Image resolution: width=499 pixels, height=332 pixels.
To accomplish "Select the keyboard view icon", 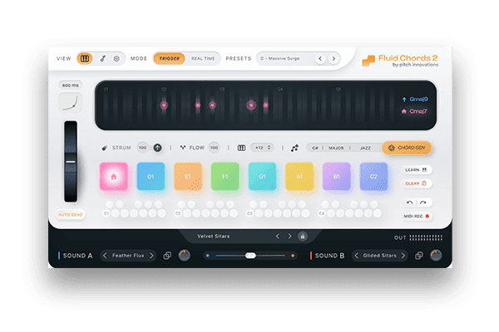I will point(86,59).
